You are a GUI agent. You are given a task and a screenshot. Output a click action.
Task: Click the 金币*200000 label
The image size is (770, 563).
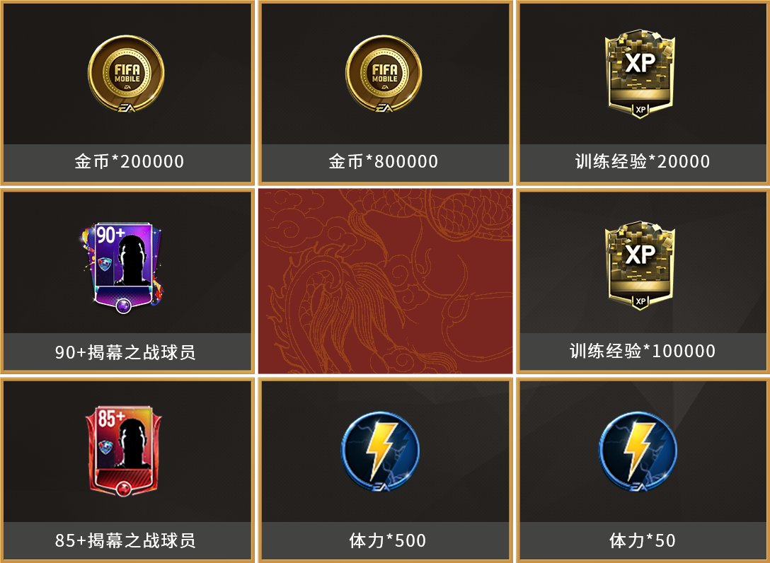tap(129, 161)
